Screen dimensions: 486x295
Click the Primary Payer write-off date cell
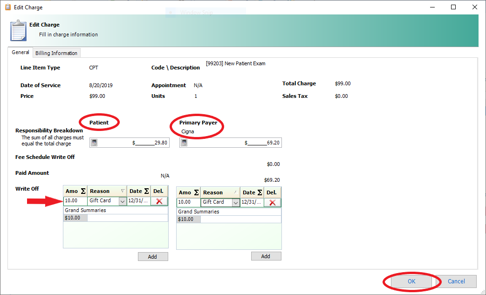pyautogui.click(x=252, y=202)
